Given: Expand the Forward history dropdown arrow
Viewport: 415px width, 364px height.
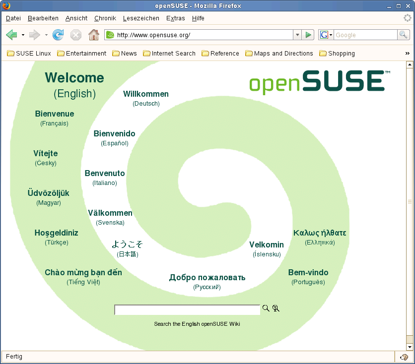Looking at the screenshot, I should click(x=46, y=35).
